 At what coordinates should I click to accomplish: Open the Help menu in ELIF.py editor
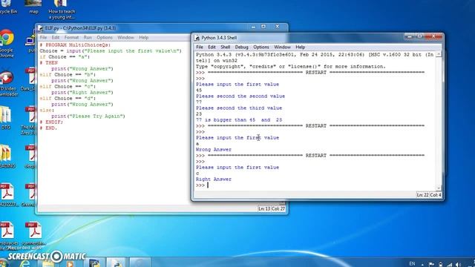point(143,38)
